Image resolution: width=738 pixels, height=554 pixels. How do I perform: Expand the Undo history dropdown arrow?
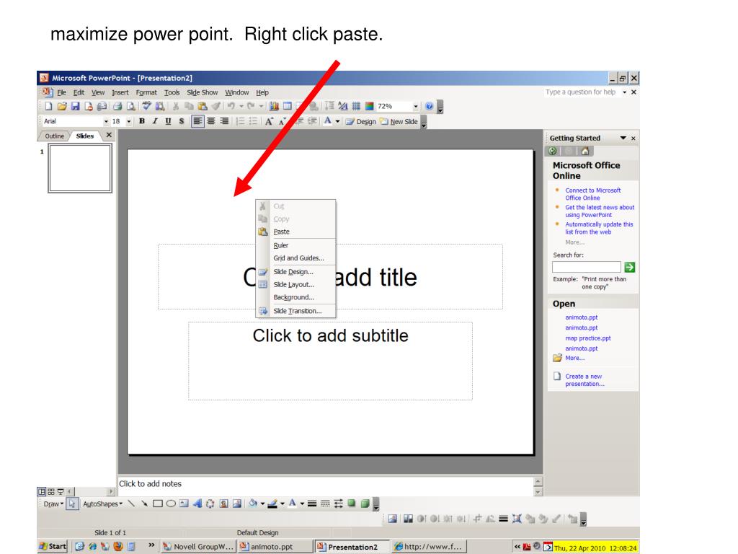point(241,107)
